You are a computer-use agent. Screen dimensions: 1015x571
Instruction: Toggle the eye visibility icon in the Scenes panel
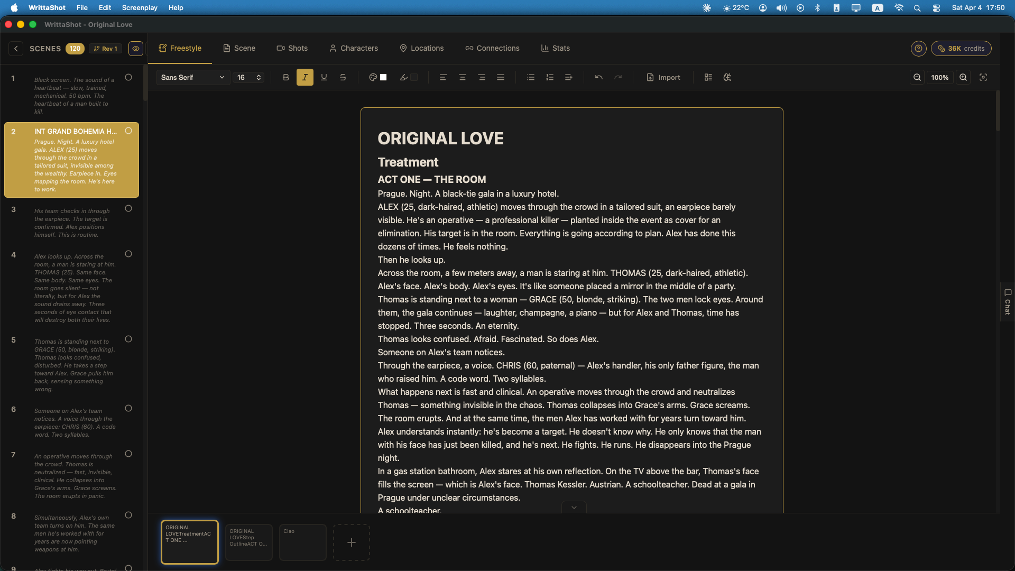(135, 48)
